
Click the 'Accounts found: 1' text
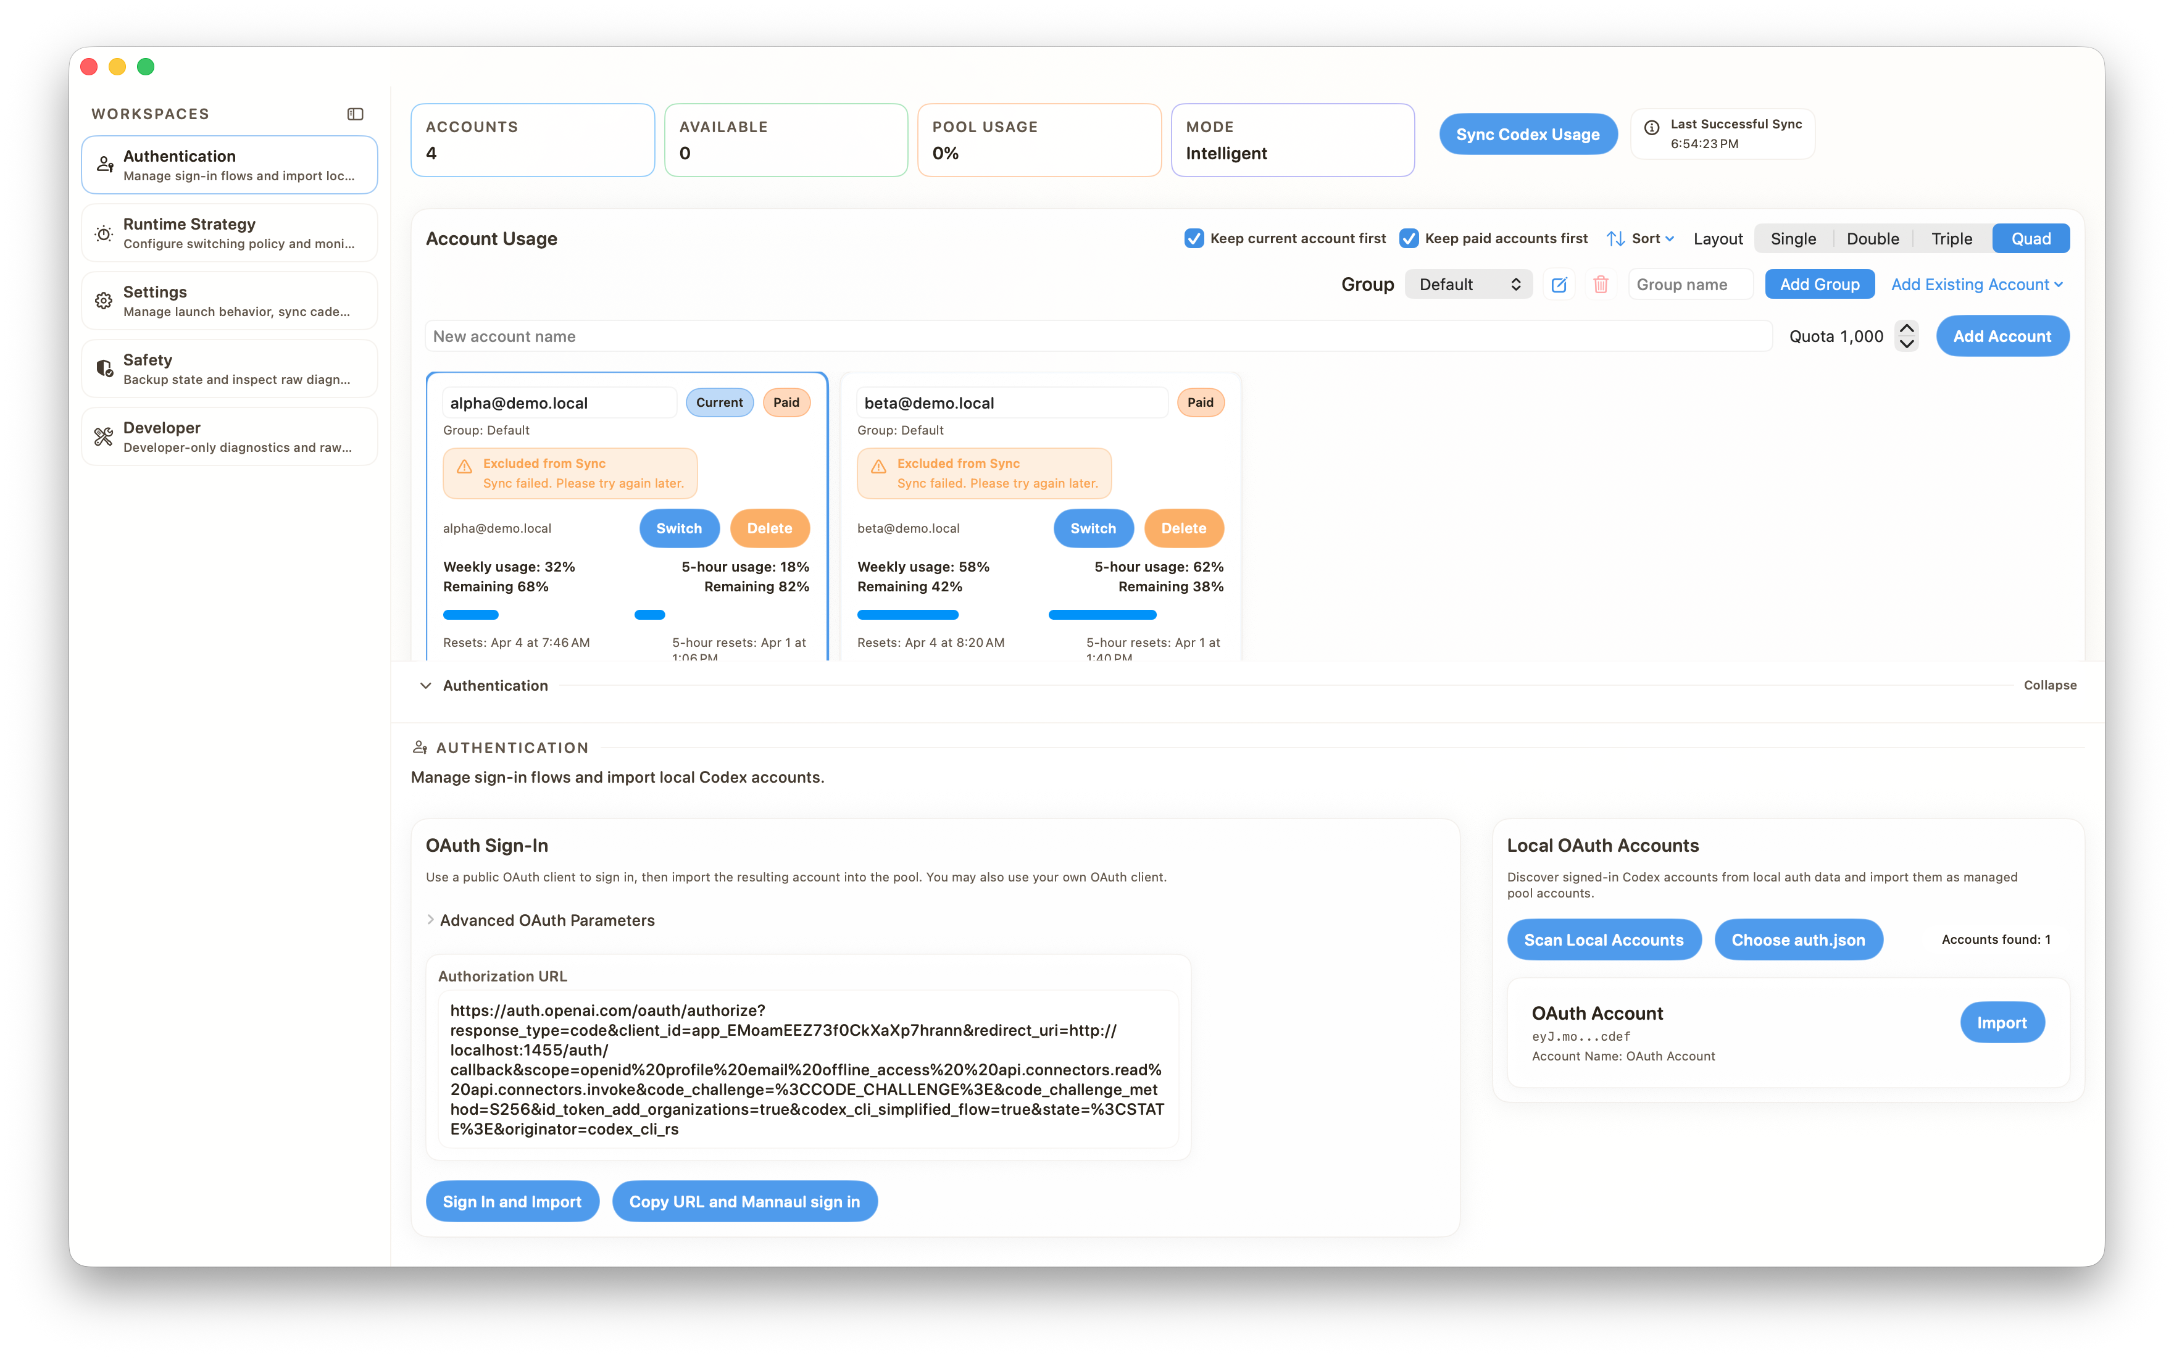(1996, 939)
